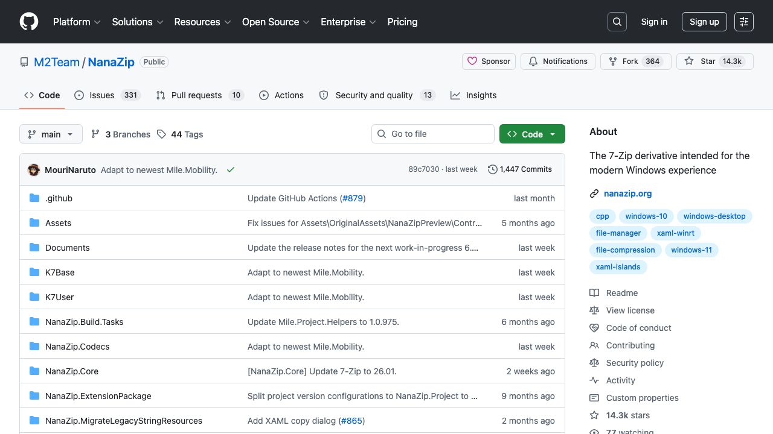
Task: Open the NanaZip repository name link
Action: coord(111,61)
